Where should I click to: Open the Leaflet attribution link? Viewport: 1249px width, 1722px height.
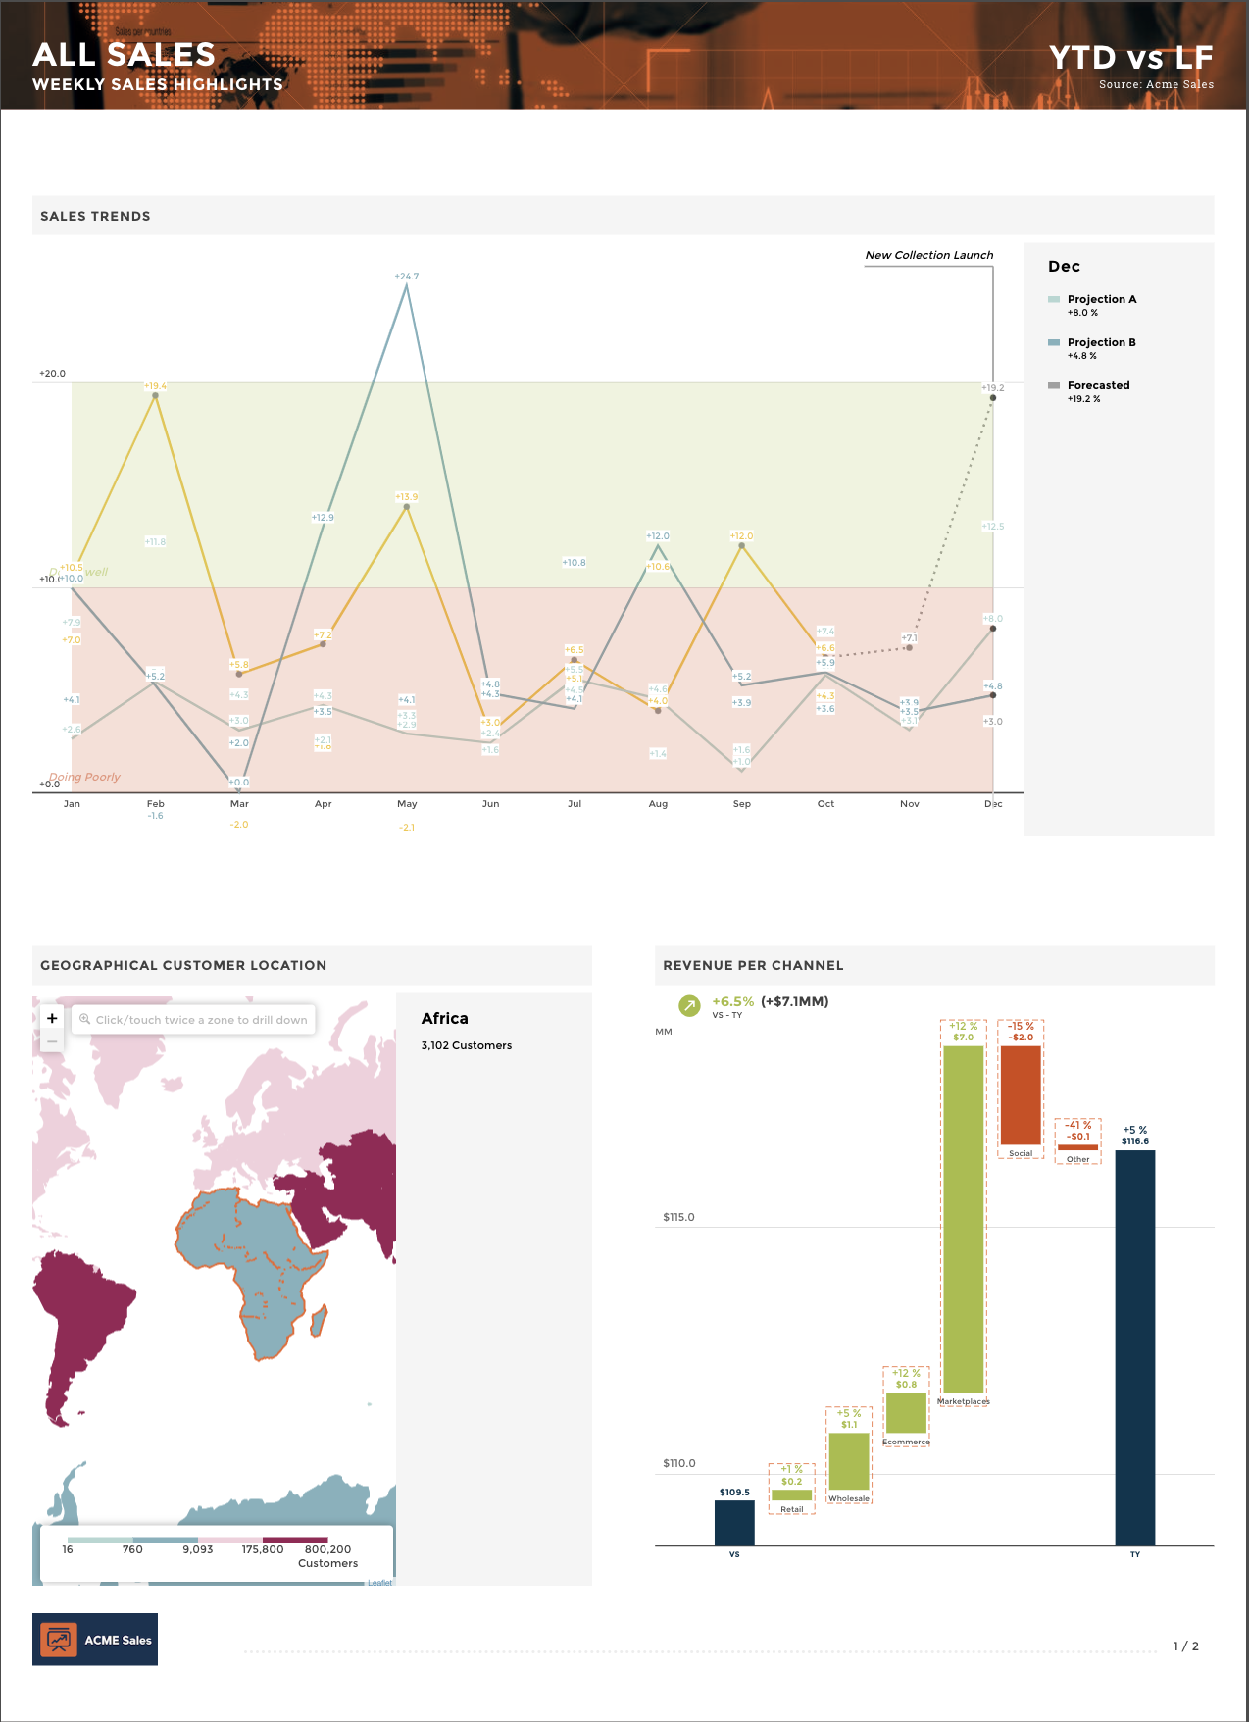tap(379, 1582)
